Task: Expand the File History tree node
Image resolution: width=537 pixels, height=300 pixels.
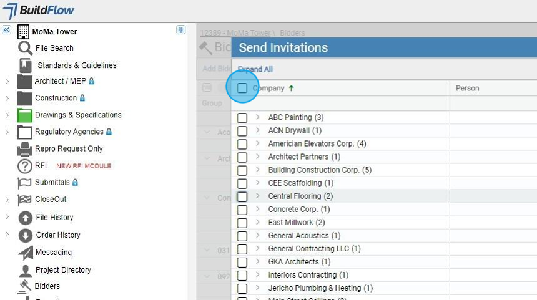Action: click(x=7, y=216)
